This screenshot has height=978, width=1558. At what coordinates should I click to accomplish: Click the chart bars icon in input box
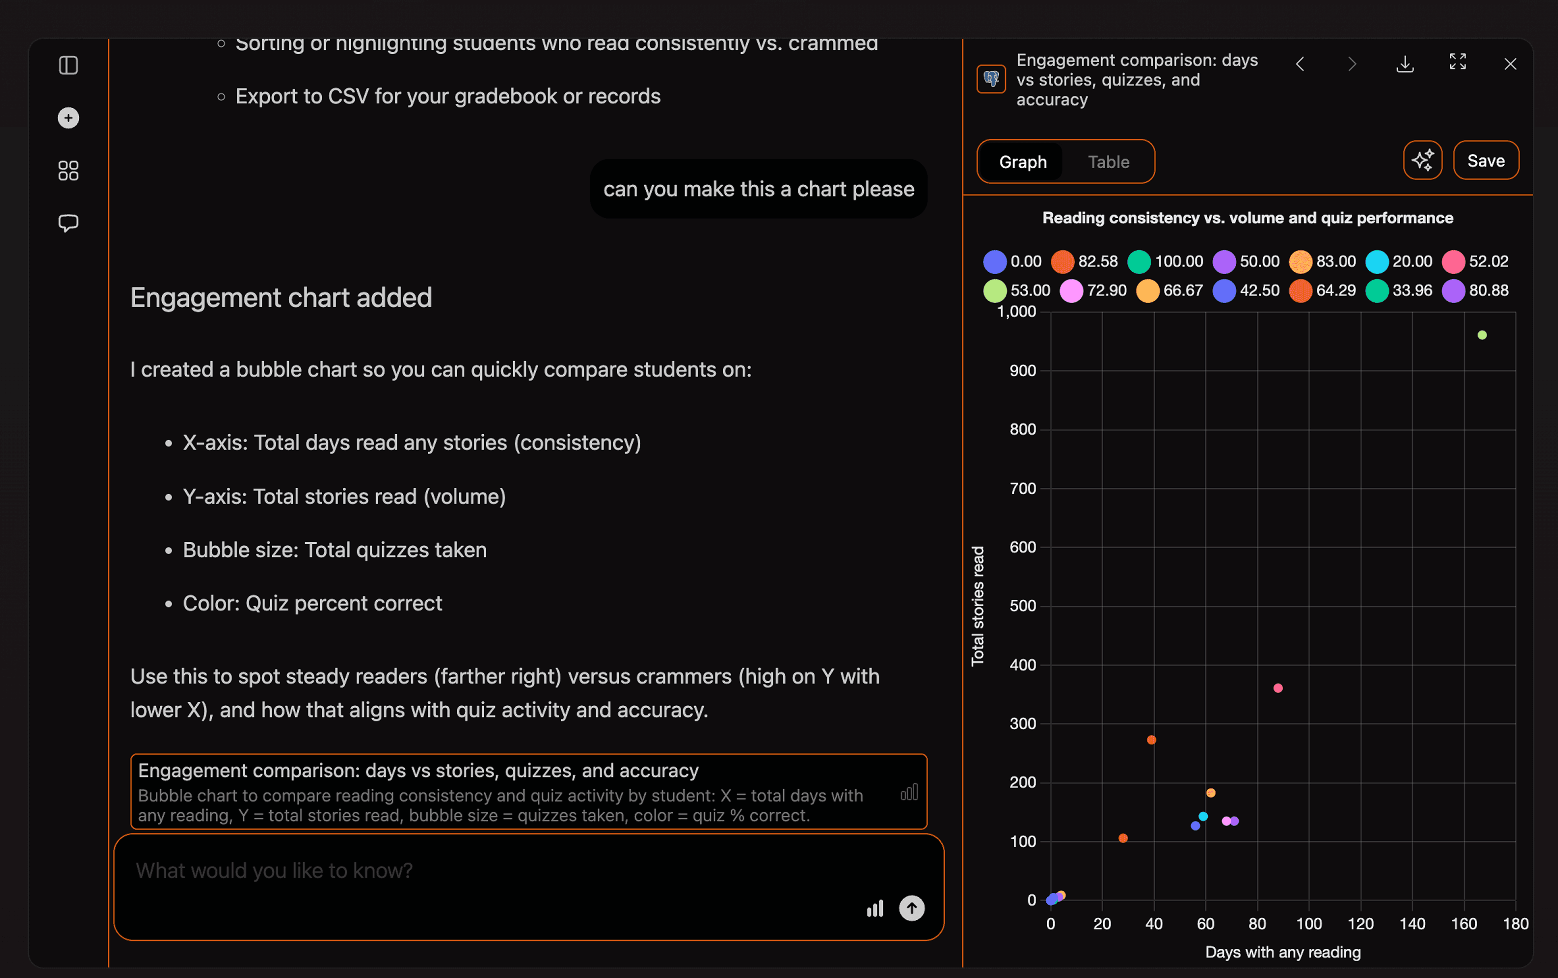coord(874,909)
